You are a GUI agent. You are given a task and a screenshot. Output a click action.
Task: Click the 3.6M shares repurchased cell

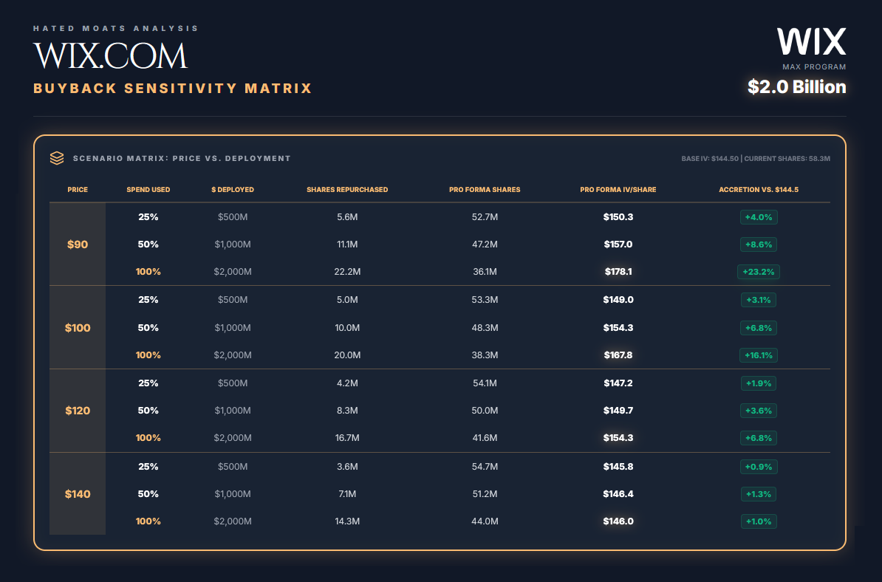347,467
